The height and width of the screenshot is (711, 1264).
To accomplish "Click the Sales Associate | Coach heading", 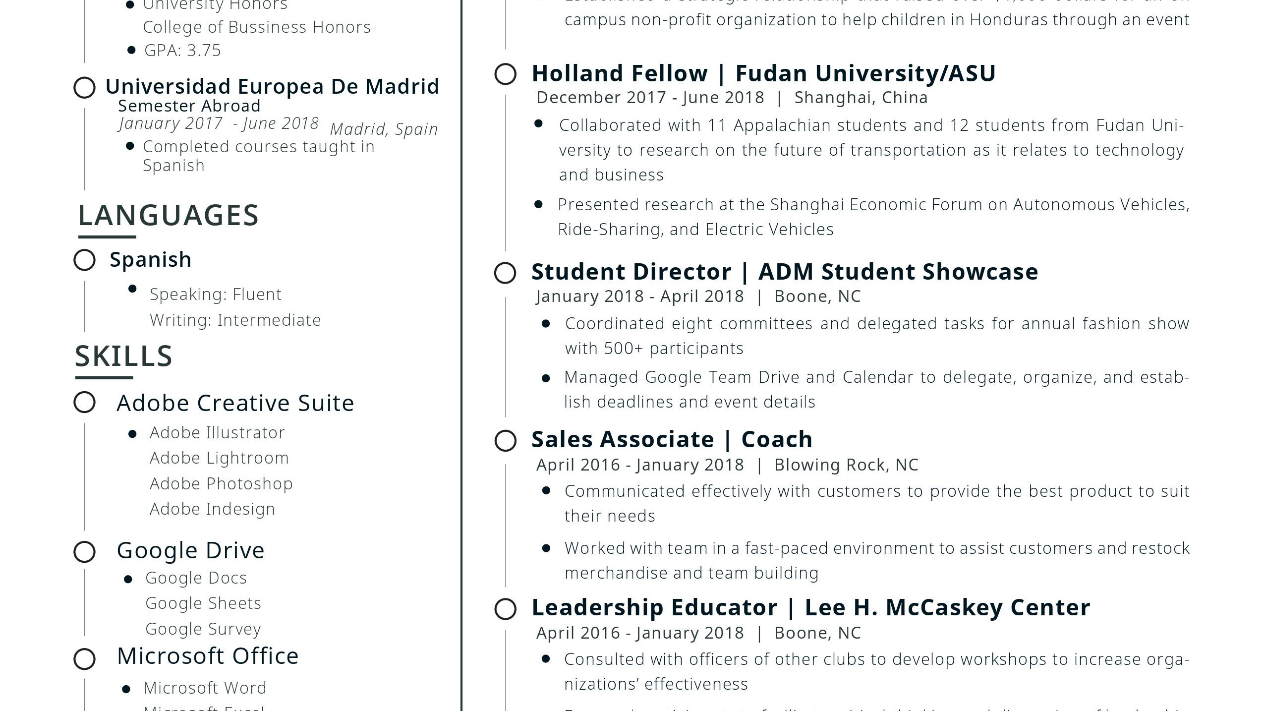I will click(x=672, y=439).
